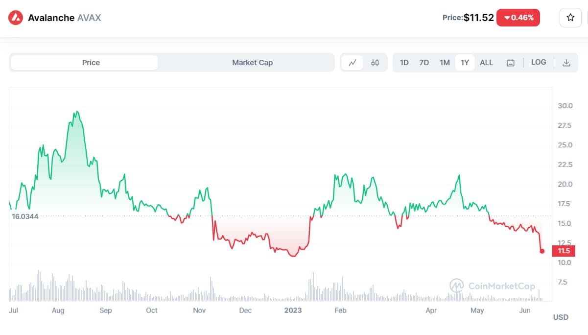Switch to line chart view icon

353,63
